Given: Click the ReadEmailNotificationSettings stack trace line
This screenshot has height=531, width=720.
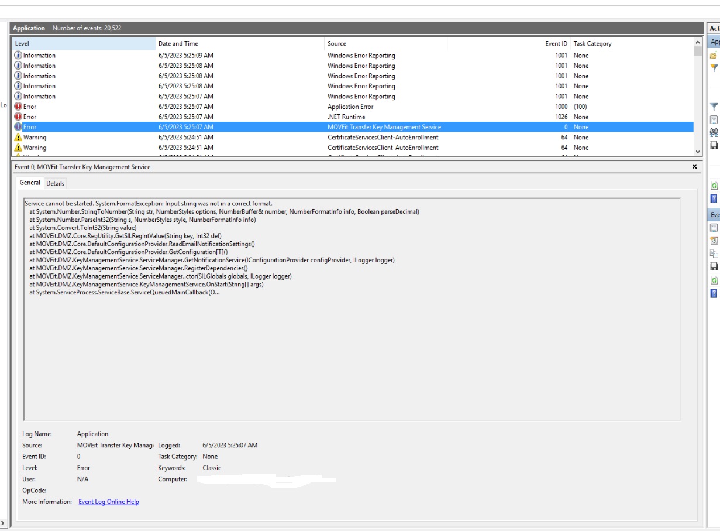Looking at the screenshot, I should click(142, 244).
